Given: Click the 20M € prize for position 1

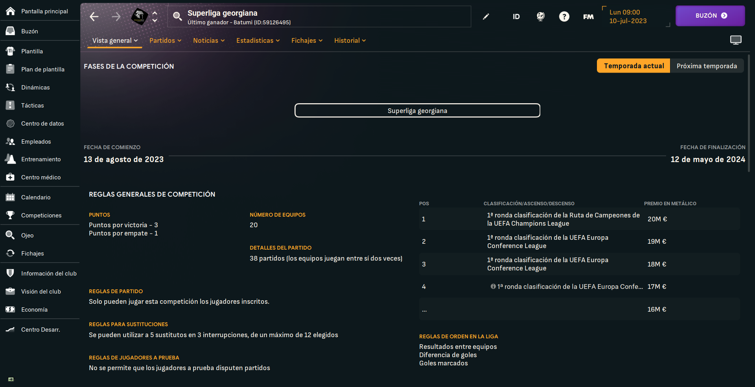Looking at the screenshot, I should (x=657, y=219).
